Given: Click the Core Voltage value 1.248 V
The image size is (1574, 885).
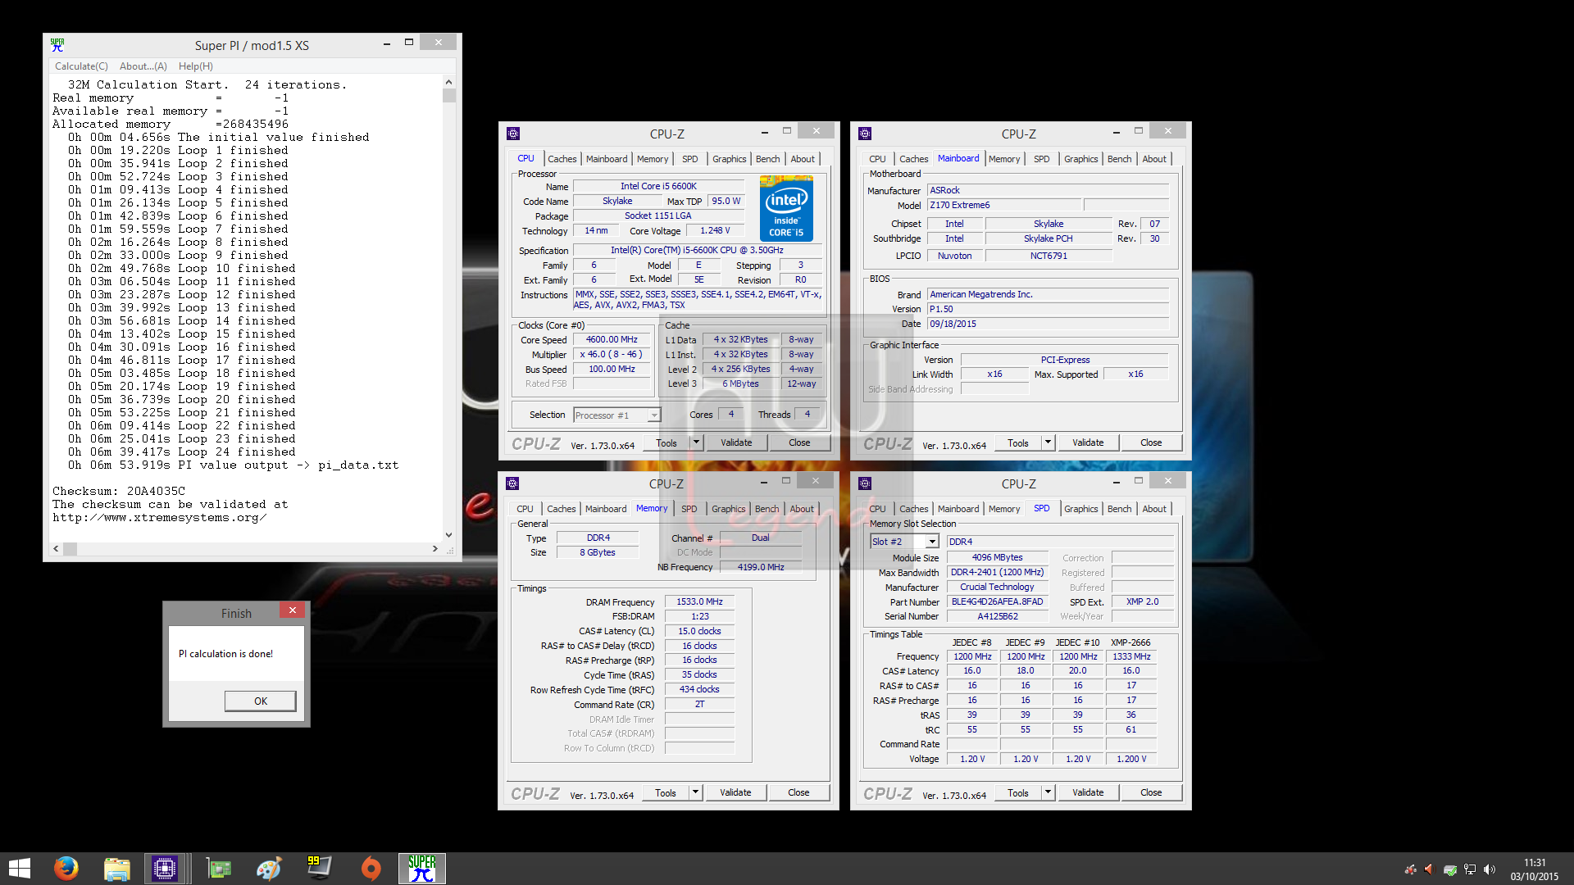Looking at the screenshot, I should pyautogui.click(x=715, y=230).
